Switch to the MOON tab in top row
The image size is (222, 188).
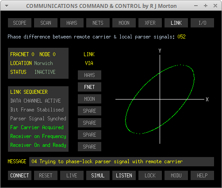(124, 23)
